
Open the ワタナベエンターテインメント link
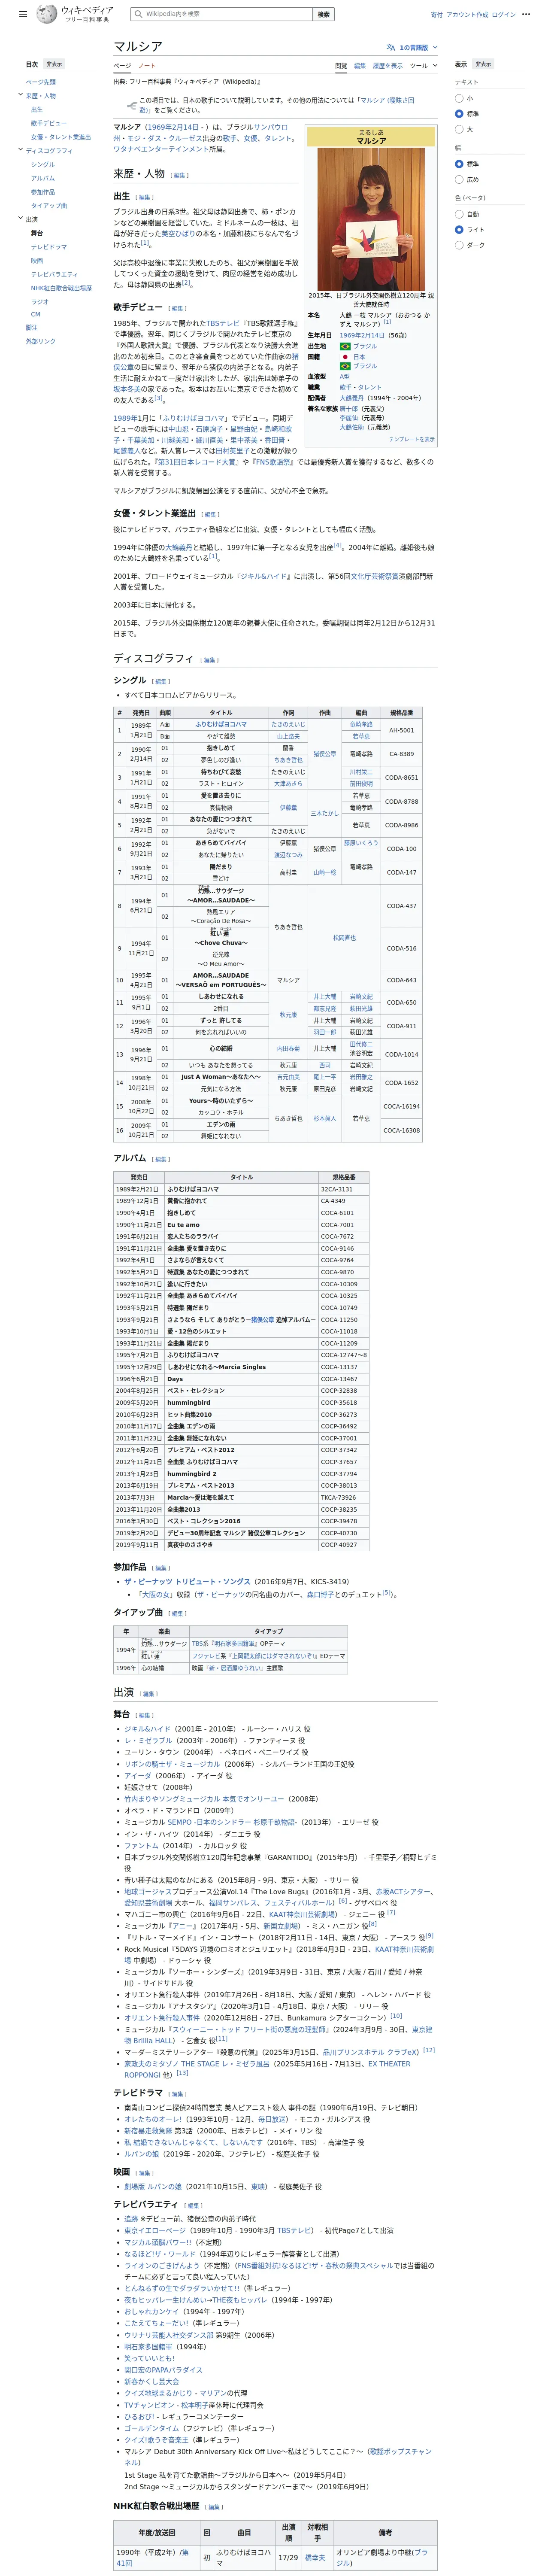(x=160, y=149)
